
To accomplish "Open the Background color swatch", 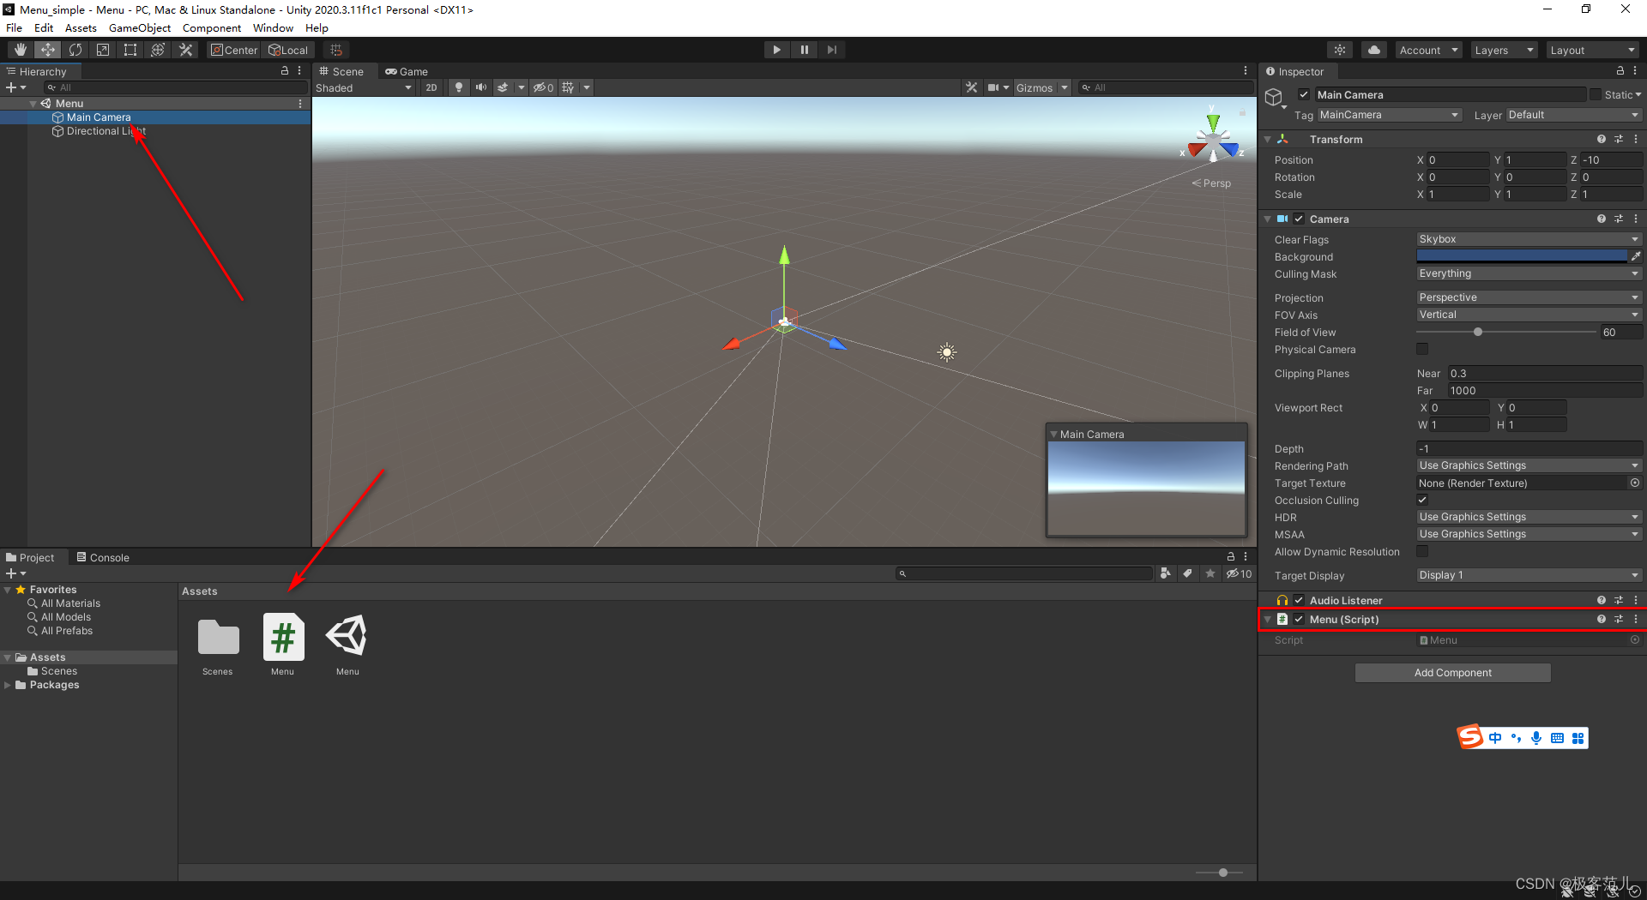I will [1522, 256].
